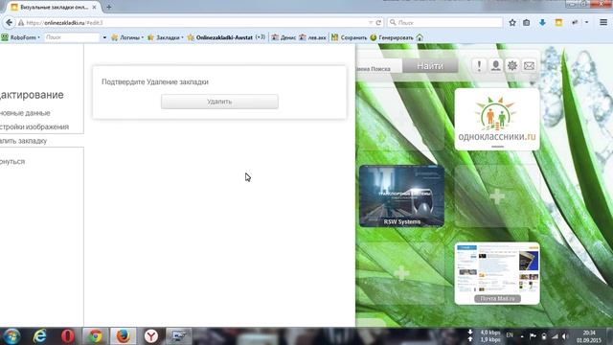The width and height of the screenshot is (613, 345).
Task: Click the EN language indicator in tray
Action: click(x=510, y=335)
